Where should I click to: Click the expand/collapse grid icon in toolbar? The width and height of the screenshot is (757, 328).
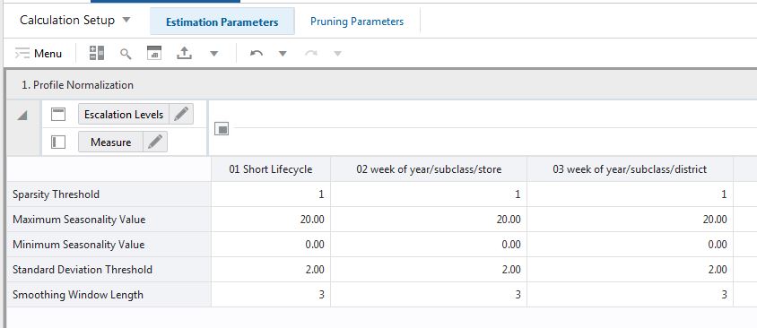point(97,53)
